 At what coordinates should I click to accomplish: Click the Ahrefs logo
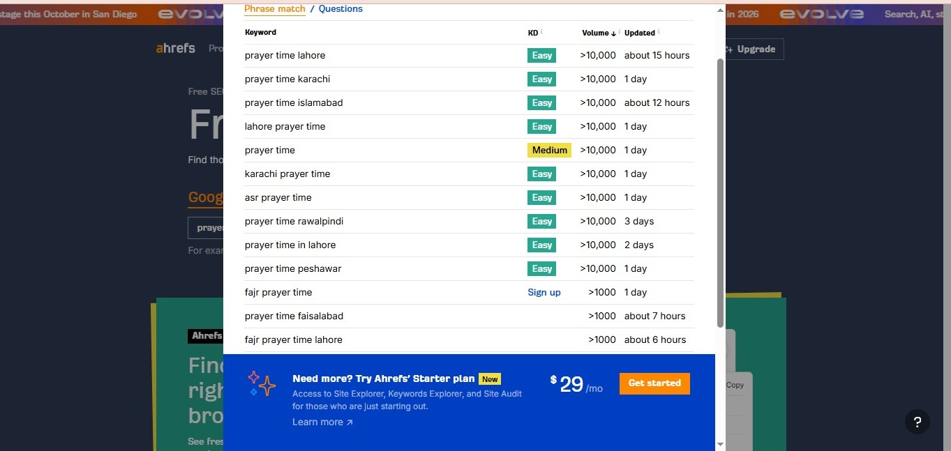[x=176, y=49]
